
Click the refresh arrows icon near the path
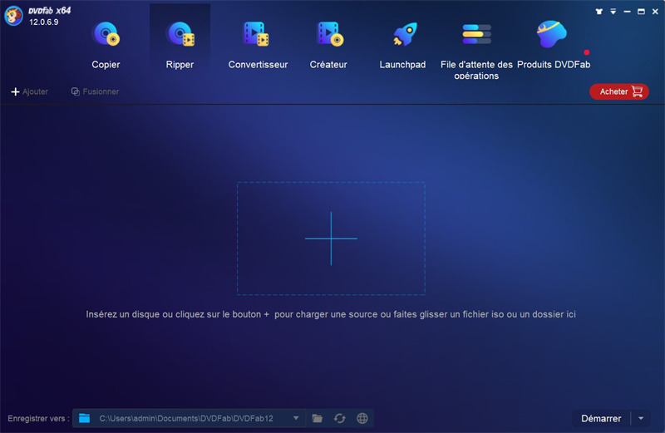pyautogui.click(x=339, y=418)
